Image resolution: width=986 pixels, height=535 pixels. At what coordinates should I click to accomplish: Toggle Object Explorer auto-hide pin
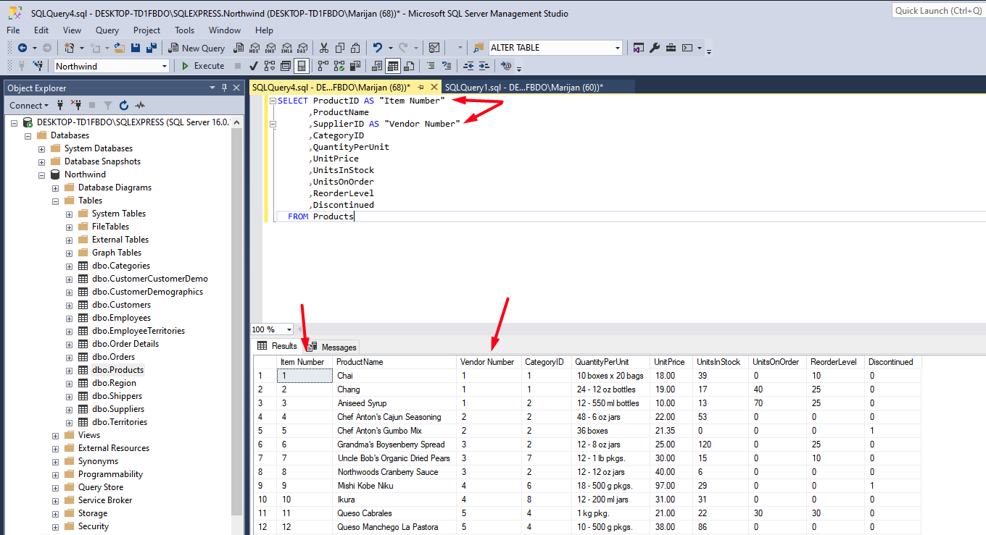coord(224,88)
